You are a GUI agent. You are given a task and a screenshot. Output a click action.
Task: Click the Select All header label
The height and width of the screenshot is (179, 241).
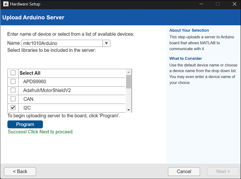(x=30, y=73)
